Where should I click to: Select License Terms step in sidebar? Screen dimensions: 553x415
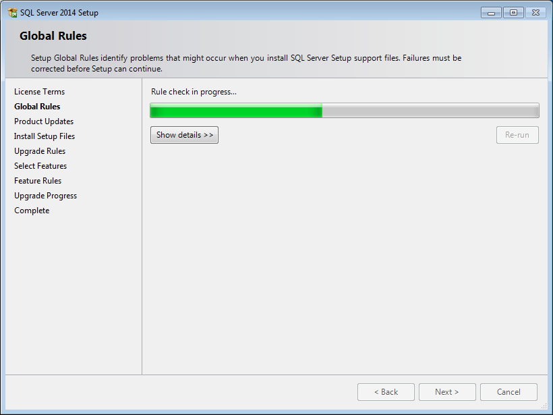coord(40,92)
